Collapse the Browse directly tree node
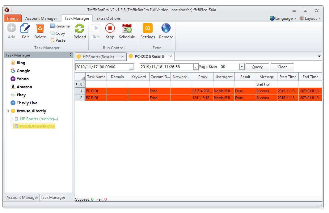 click(7, 111)
